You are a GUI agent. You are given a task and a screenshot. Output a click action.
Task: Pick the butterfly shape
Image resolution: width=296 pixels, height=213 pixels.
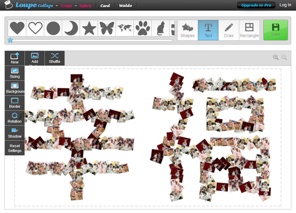click(107, 28)
